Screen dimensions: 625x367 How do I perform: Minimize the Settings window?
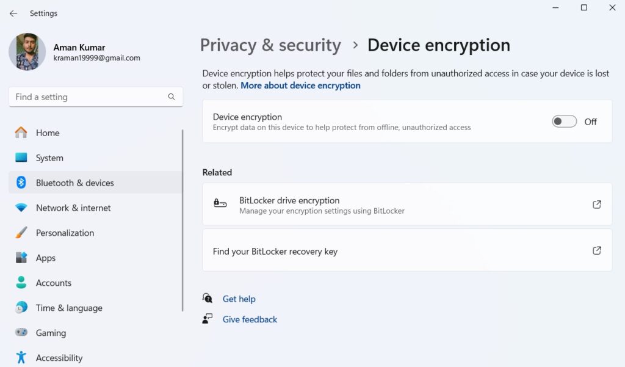(555, 7)
